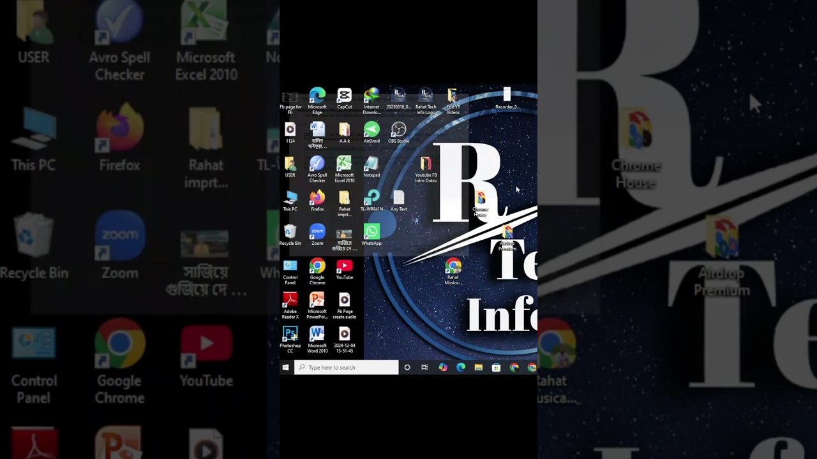Open Microsoft Word 2010 shortcut
Viewport: 817px width, 459px height.
[x=317, y=340]
